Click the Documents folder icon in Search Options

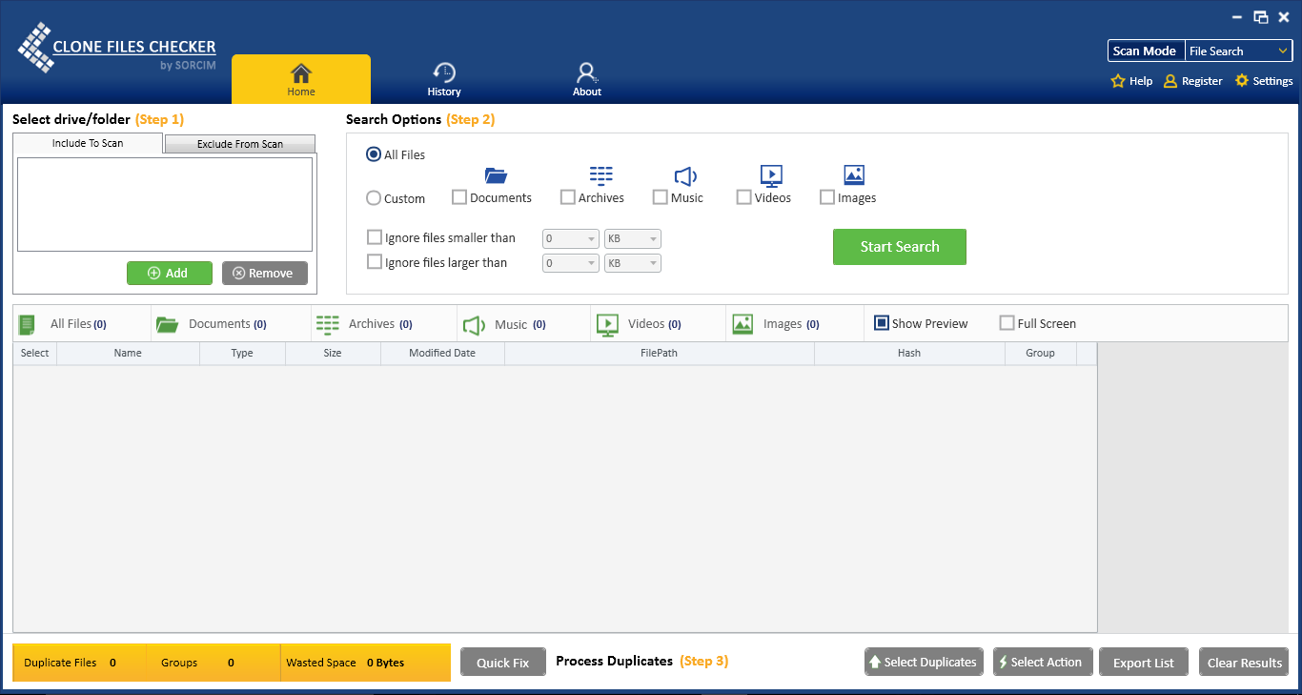tap(496, 175)
